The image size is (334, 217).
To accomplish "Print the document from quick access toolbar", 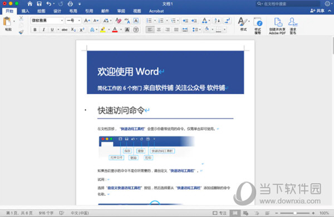I will [70, 4].
